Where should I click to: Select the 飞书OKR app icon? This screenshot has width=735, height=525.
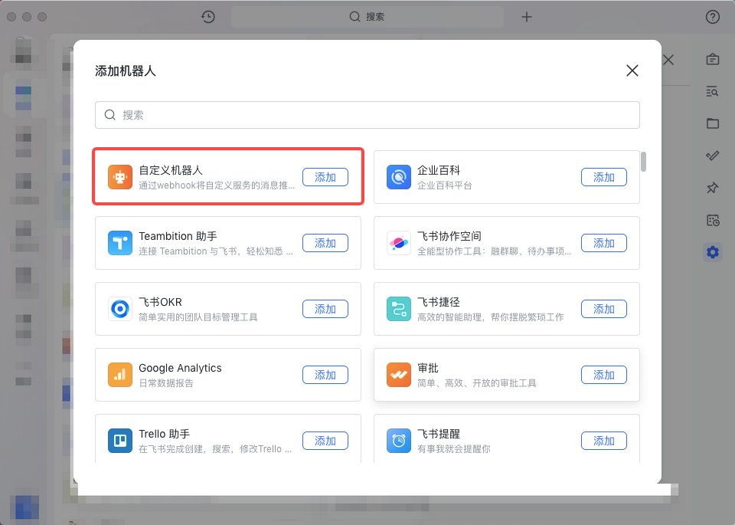(119, 309)
